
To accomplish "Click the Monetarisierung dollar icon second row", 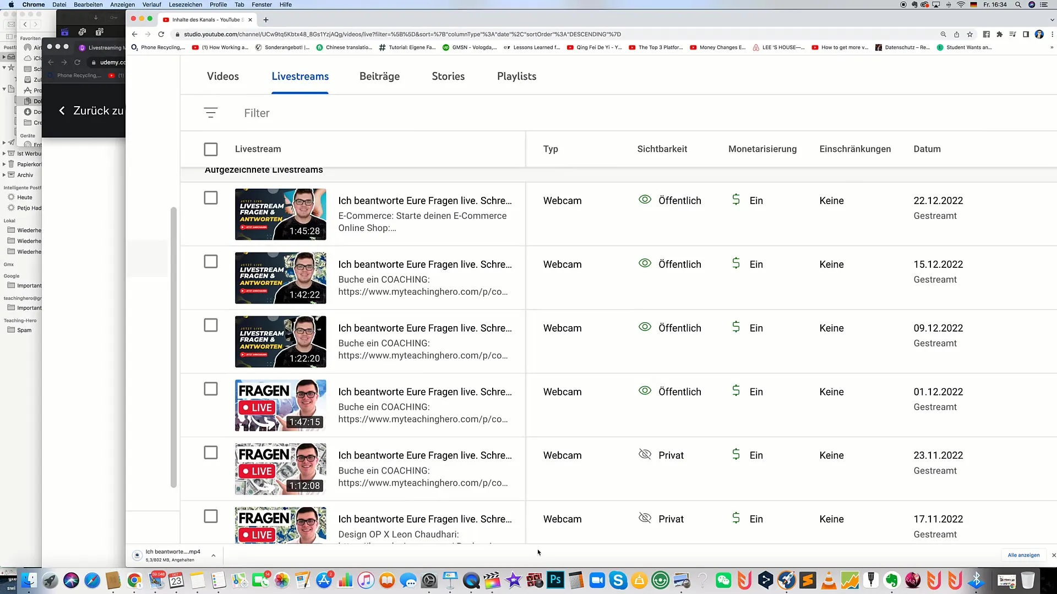I will pyautogui.click(x=736, y=263).
